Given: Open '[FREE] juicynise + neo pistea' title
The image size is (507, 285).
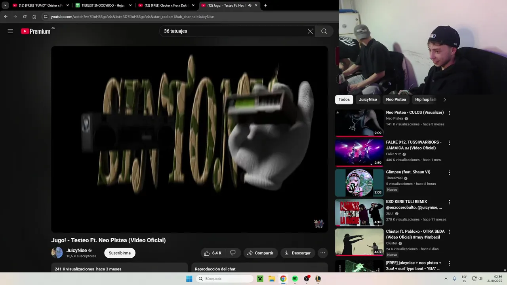Looking at the screenshot, I should tap(414, 266).
